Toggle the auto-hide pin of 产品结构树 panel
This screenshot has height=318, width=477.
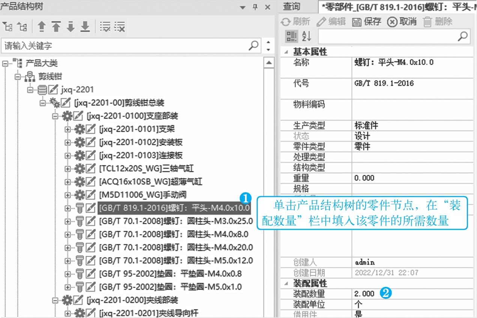pos(255,7)
